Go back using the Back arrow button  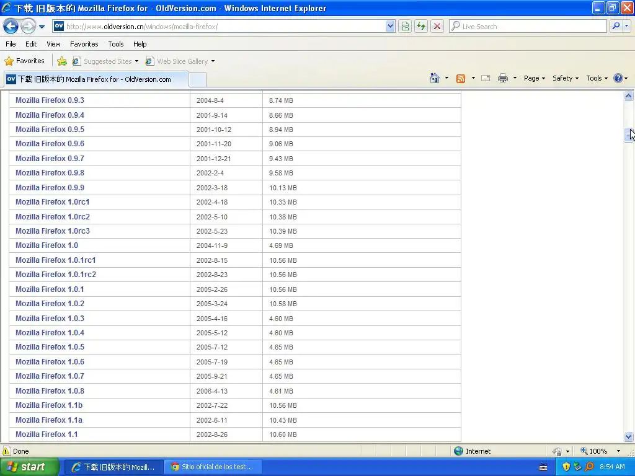click(x=11, y=26)
